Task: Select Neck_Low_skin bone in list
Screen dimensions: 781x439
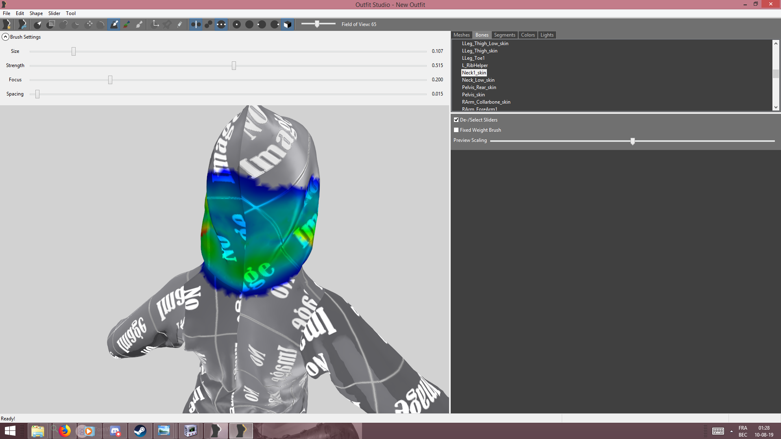Action: [x=478, y=80]
